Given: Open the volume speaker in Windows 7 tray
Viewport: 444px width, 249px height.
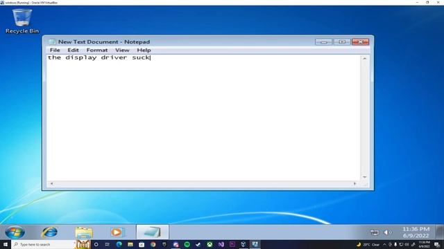Looking at the screenshot, I should [388, 232].
